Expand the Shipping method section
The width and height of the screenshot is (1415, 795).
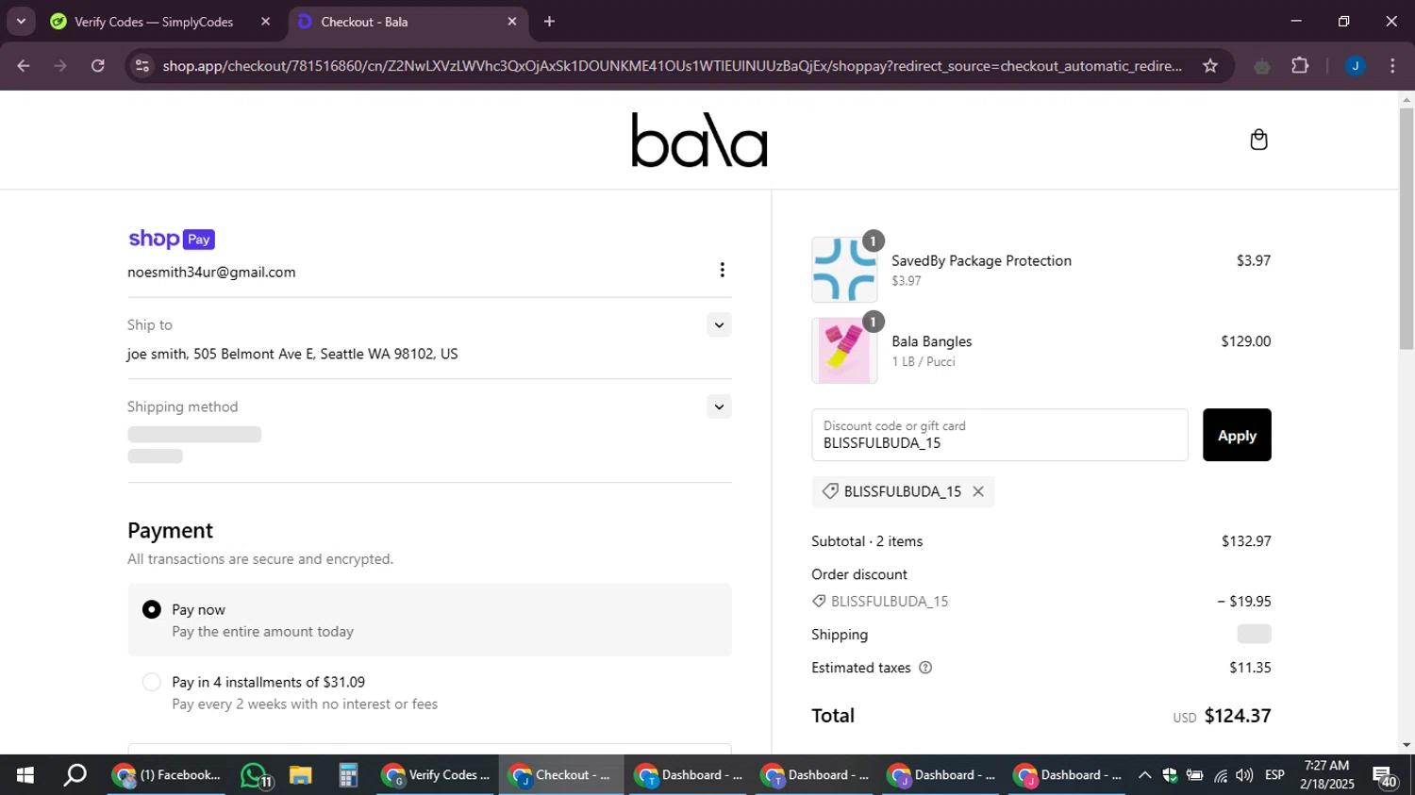pyautogui.click(x=719, y=407)
